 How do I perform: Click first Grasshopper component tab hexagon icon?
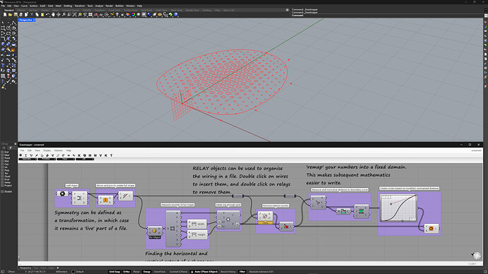[x=21, y=155]
